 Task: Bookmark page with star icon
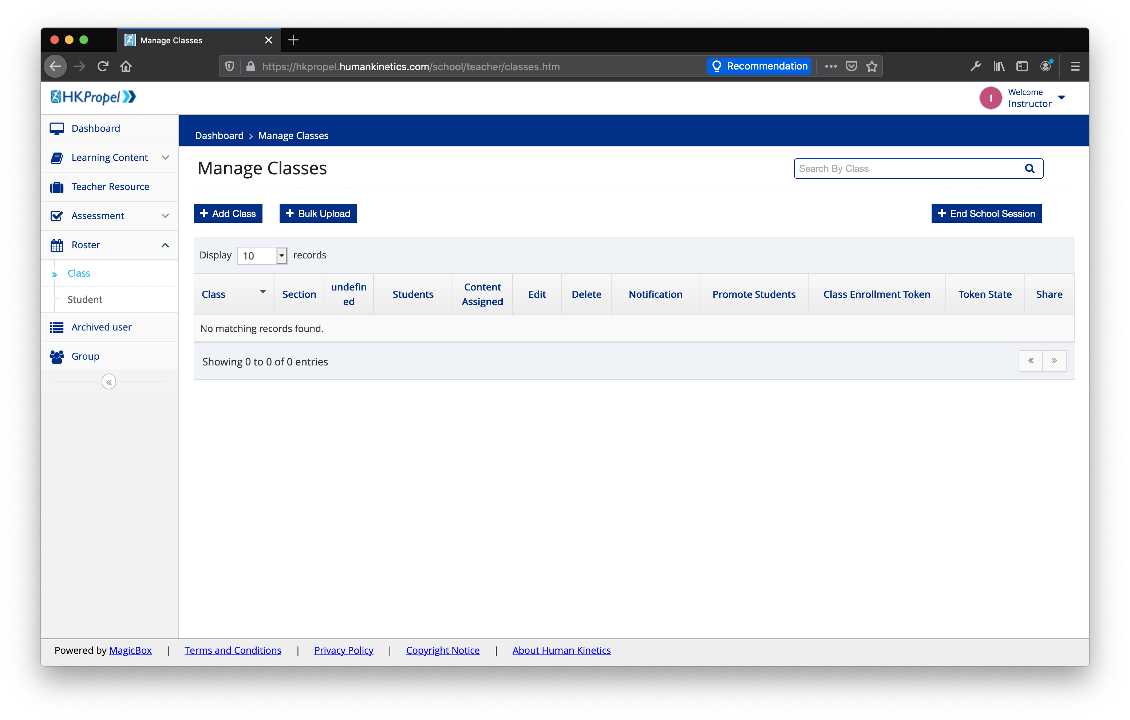872,67
